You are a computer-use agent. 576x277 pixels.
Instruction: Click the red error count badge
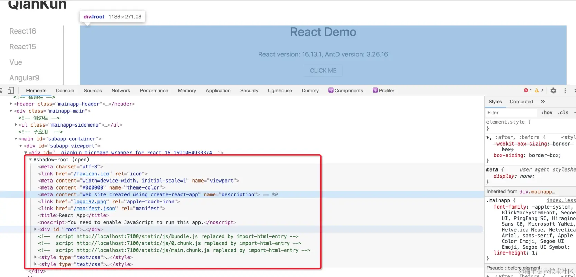(528, 90)
